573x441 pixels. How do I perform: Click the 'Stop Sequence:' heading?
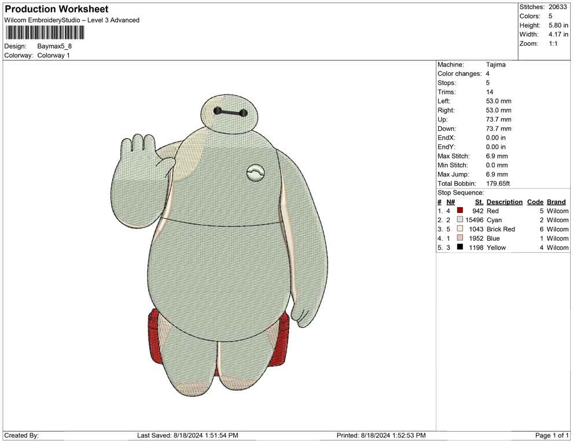pyautogui.click(x=461, y=193)
